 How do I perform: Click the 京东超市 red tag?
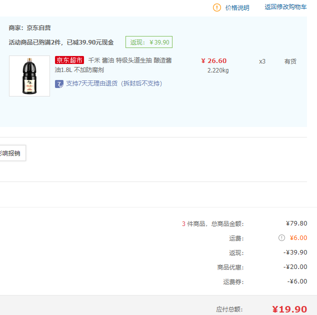pyautogui.click(x=69, y=60)
